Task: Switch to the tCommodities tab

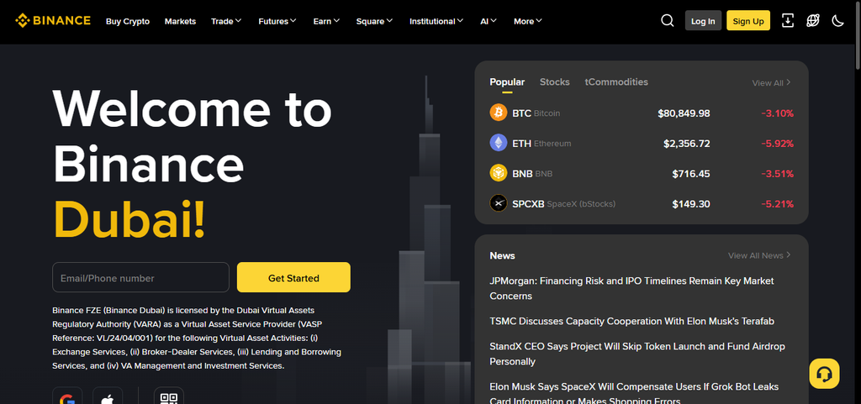Action: [616, 82]
